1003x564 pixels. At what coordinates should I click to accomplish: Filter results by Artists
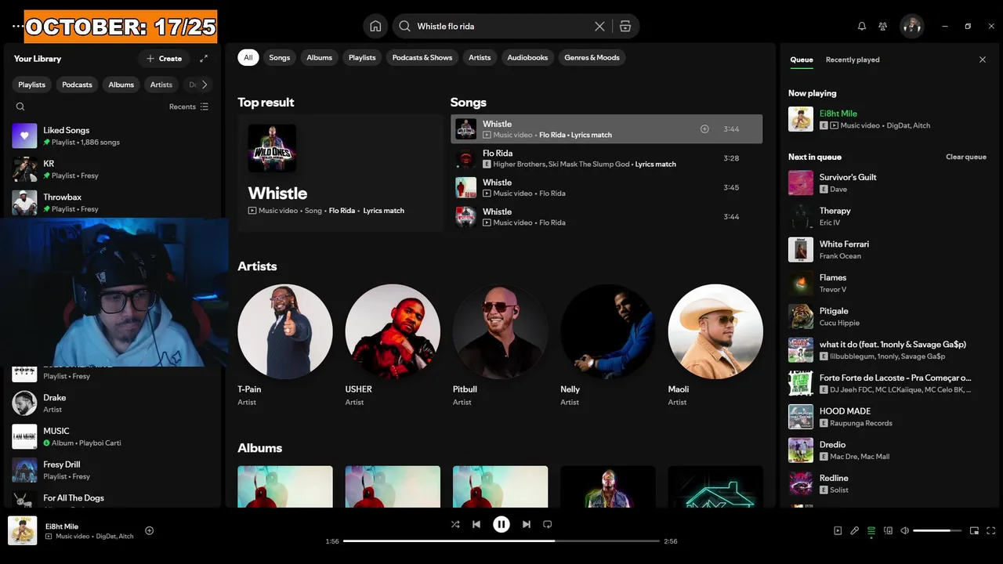click(x=480, y=57)
